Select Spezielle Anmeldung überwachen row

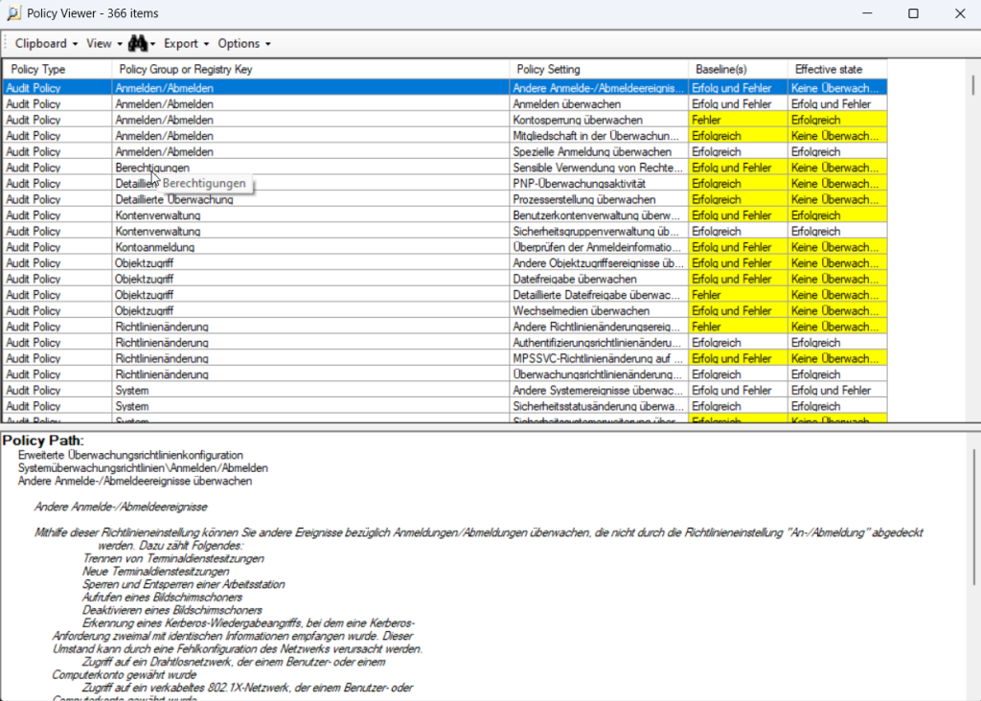pos(445,152)
